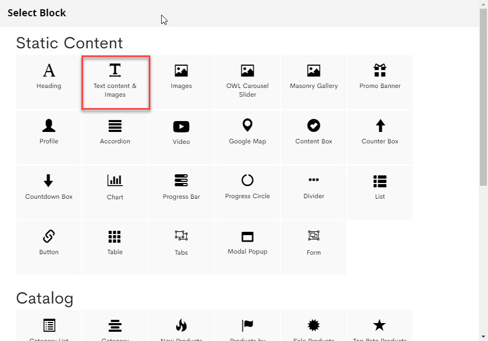Select the Heading block
Image resolution: width=488 pixels, height=341 pixels.
[48, 82]
